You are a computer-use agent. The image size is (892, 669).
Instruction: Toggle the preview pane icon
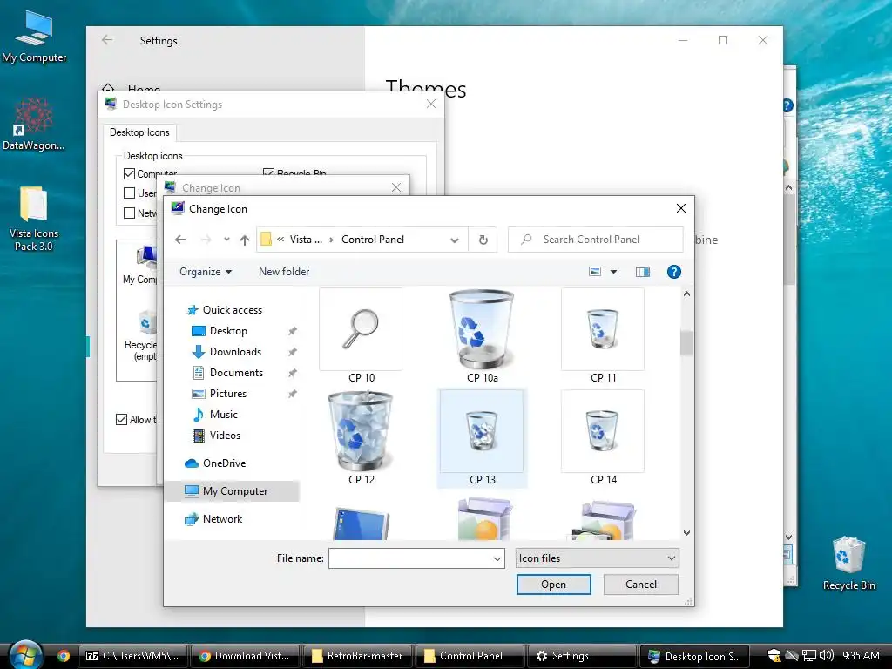(642, 272)
